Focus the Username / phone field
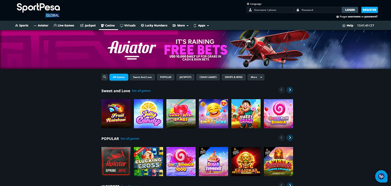The image size is (391, 186). [x=270, y=10]
